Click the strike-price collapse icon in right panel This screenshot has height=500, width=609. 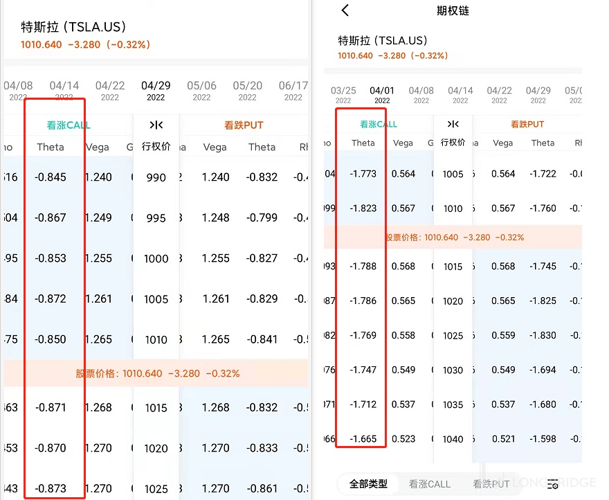[453, 124]
